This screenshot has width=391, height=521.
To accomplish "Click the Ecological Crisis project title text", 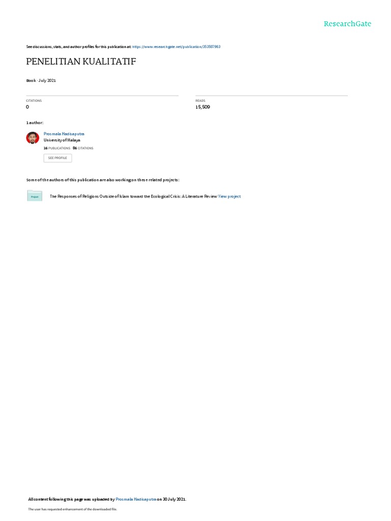I will point(133,196).
